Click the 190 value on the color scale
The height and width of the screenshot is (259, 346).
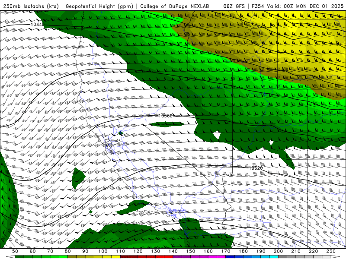(261, 251)
